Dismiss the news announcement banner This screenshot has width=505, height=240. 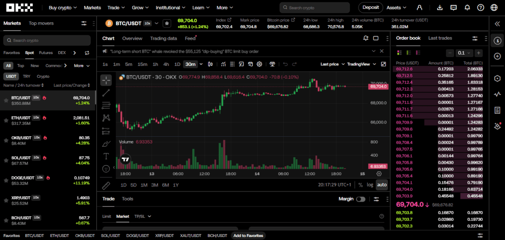[382, 51]
